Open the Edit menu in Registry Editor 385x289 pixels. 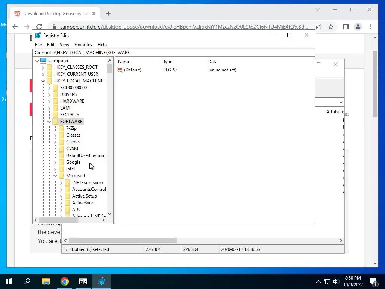coord(51,45)
